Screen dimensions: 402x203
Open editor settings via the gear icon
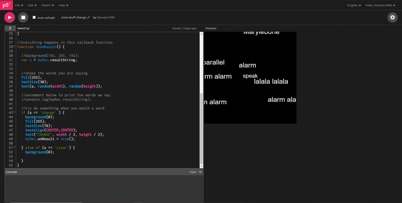392,17
